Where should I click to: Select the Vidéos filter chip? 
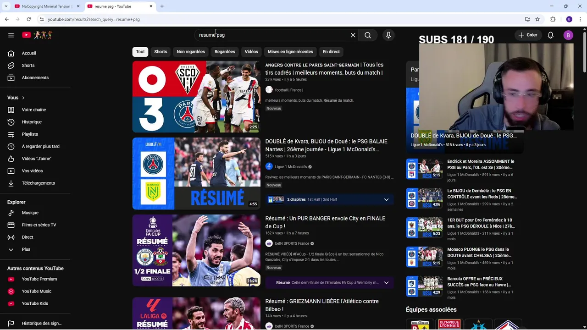click(251, 52)
